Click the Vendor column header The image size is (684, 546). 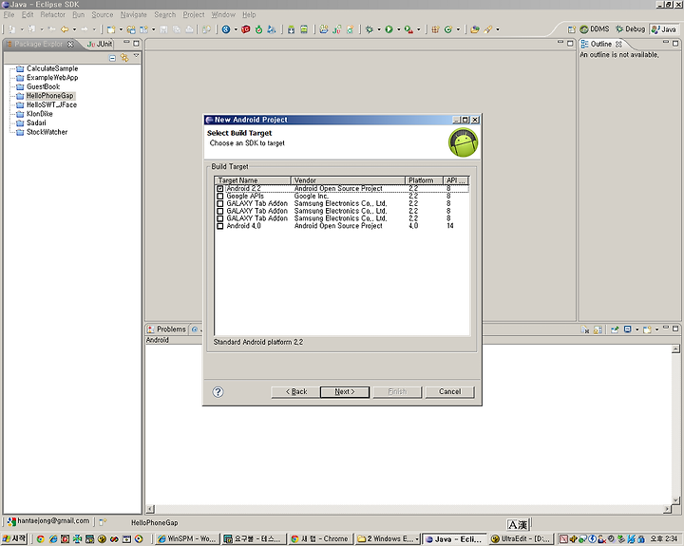[x=348, y=180]
